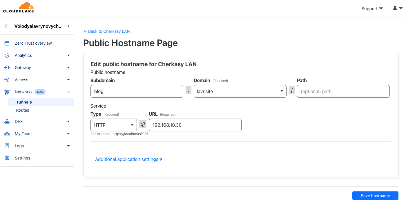
Task: Follow the Back to Cherkasy LAN link
Action: tap(106, 31)
